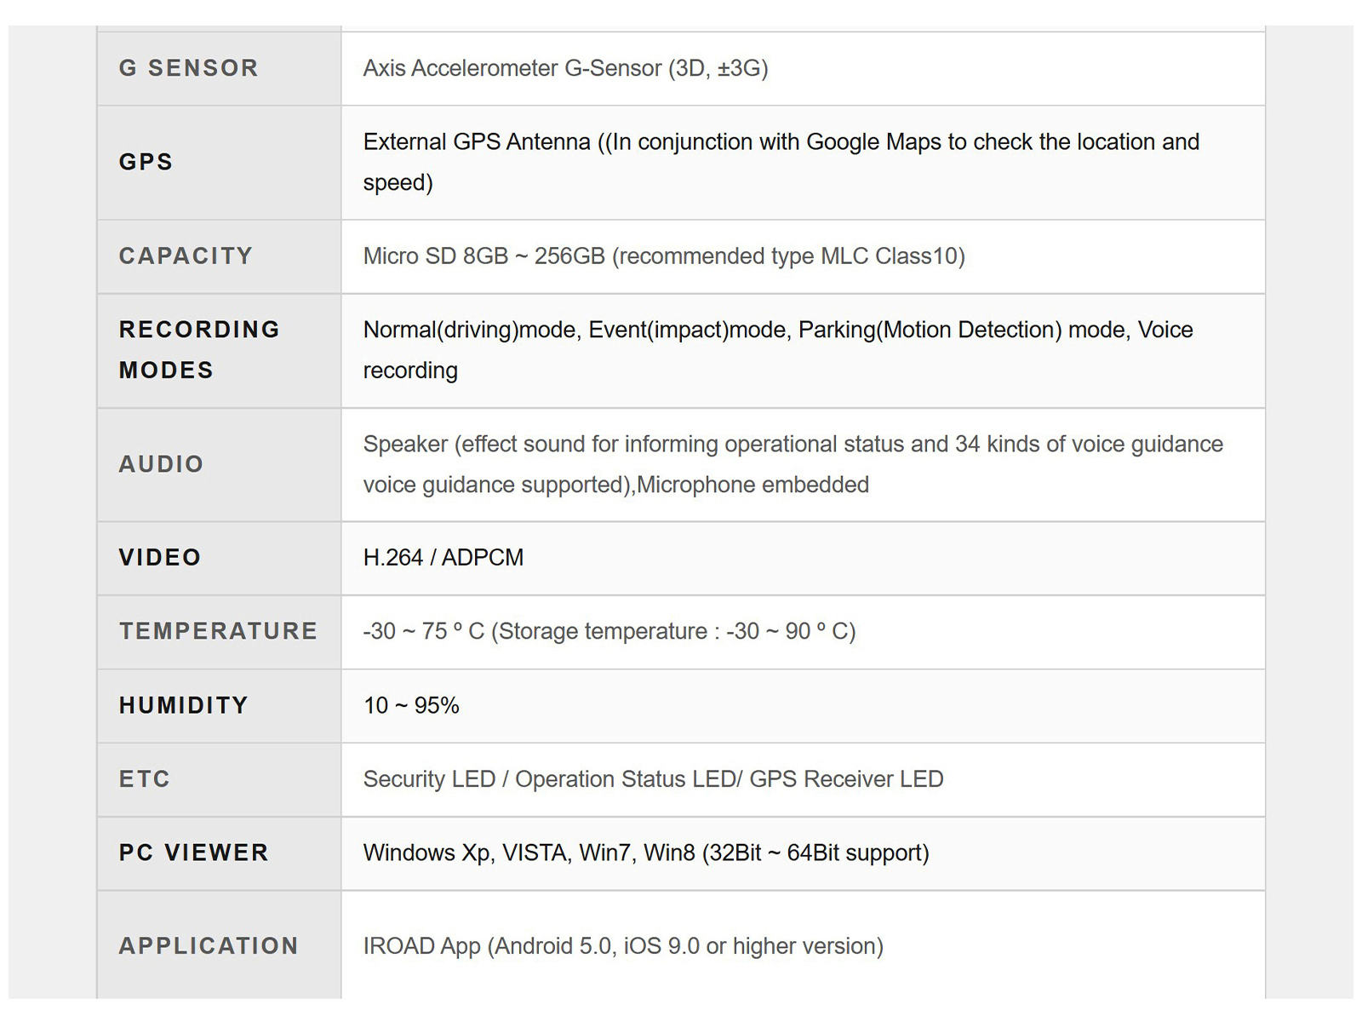Click the GPS row heading
This screenshot has width=1362, height=1022.
click(146, 162)
